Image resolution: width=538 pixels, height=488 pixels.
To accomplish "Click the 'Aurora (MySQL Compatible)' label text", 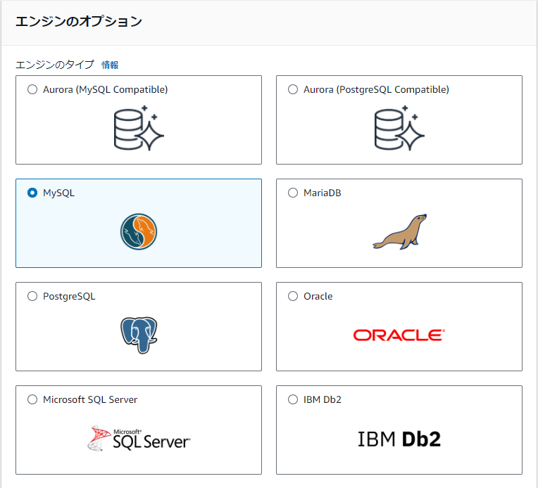I will pos(106,90).
